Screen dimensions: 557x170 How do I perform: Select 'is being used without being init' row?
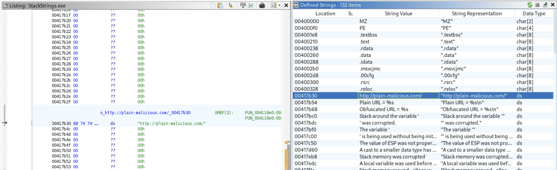click(423, 137)
